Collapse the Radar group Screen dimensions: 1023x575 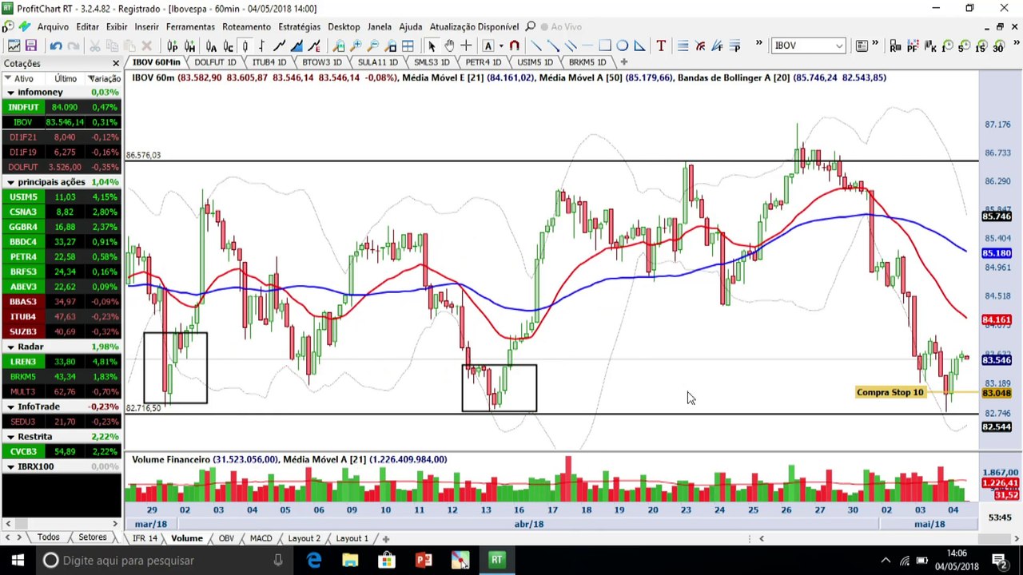[x=10, y=347]
